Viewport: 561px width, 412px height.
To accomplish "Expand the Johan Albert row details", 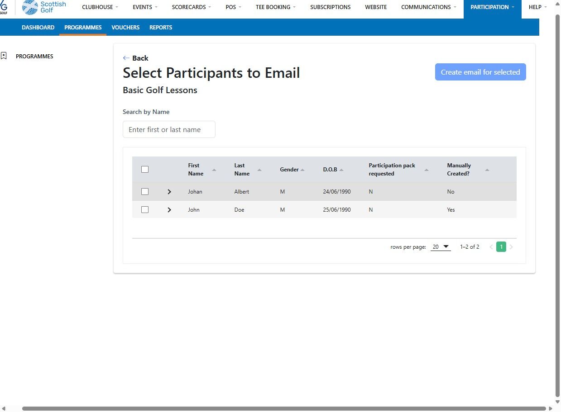I will click(x=169, y=192).
